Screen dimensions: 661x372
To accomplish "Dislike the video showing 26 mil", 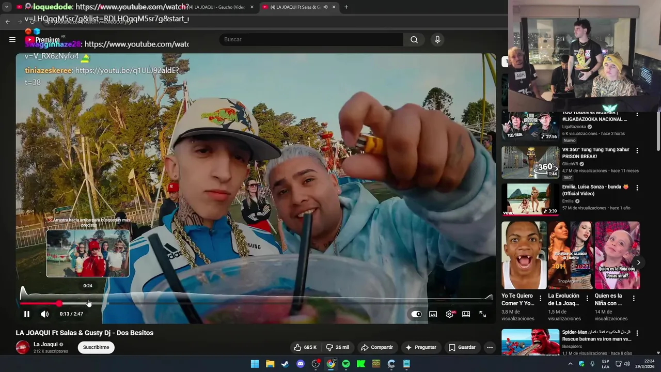I will point(337,347).
